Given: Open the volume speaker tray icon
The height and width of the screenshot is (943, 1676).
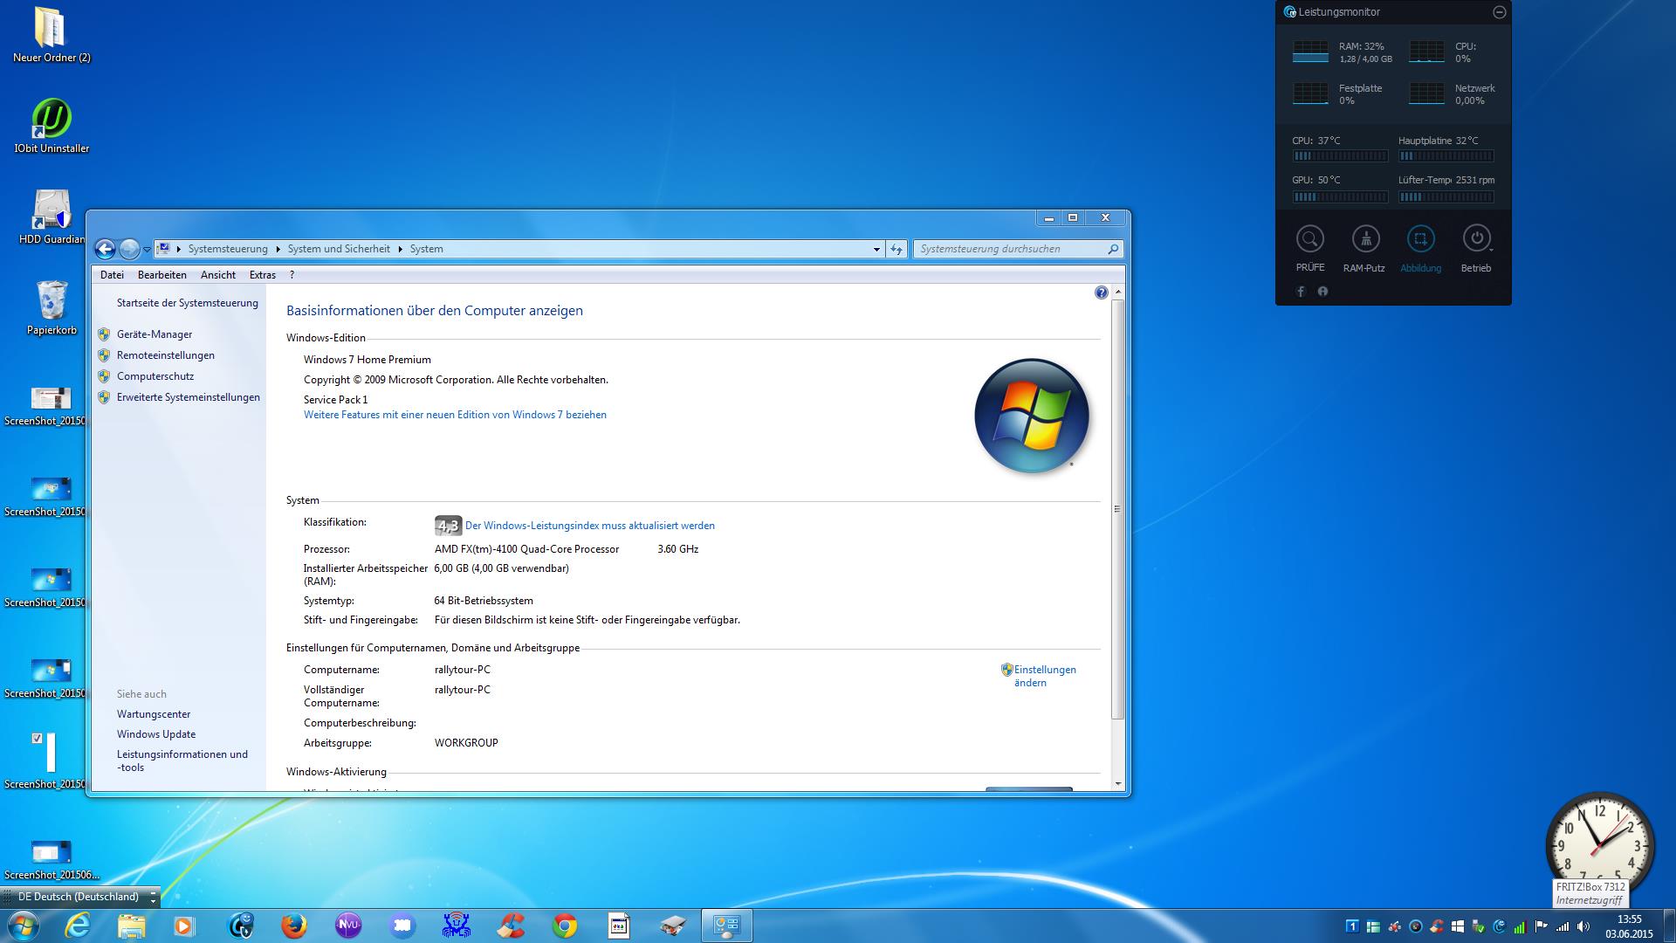Looking at the screenshot, I should tap(1583, 926).
